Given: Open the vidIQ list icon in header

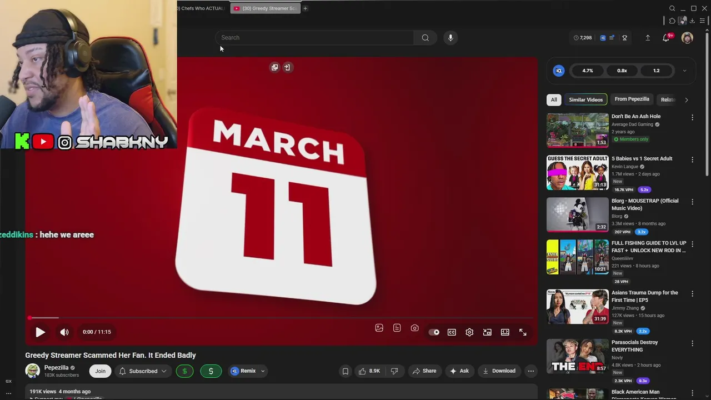Looking at the screenshot, I should point(612,38).
